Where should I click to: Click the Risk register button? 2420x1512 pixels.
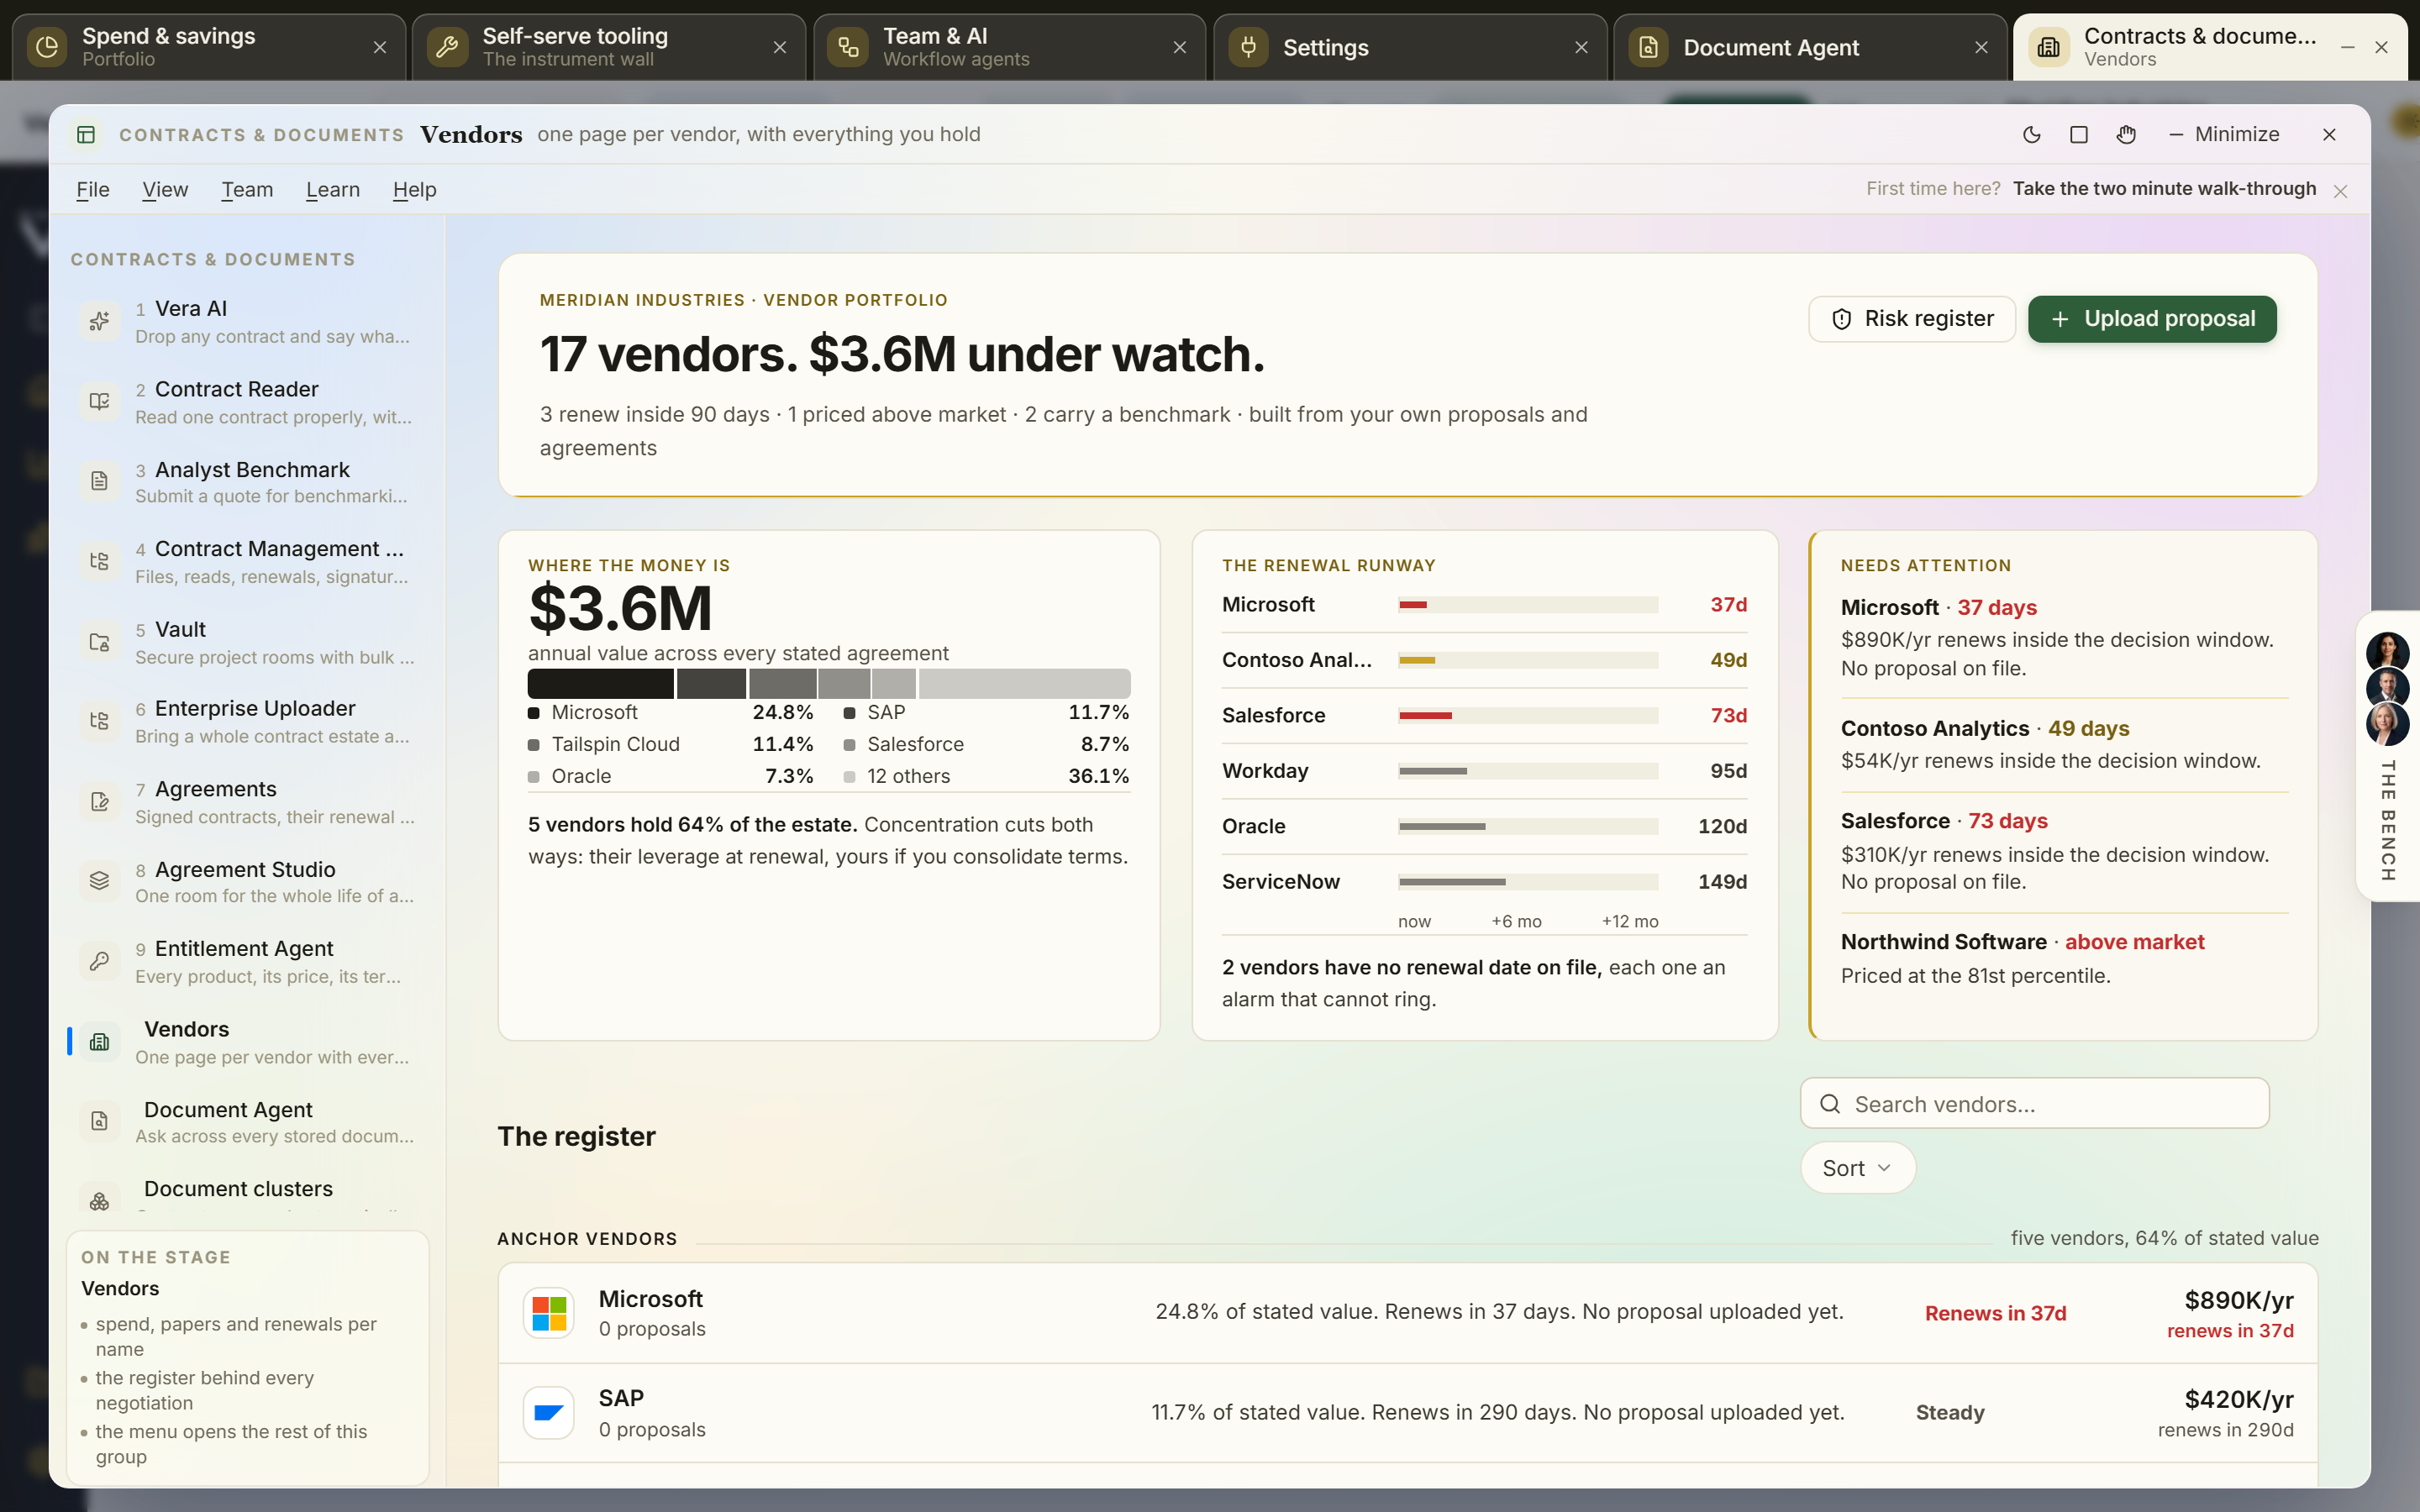point(1912,319)
